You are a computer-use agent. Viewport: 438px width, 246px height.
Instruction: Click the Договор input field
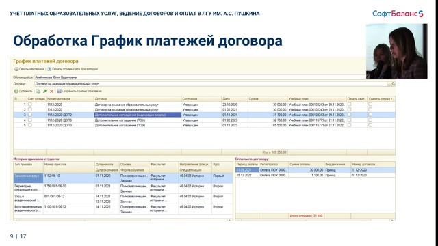pos(211,84)
